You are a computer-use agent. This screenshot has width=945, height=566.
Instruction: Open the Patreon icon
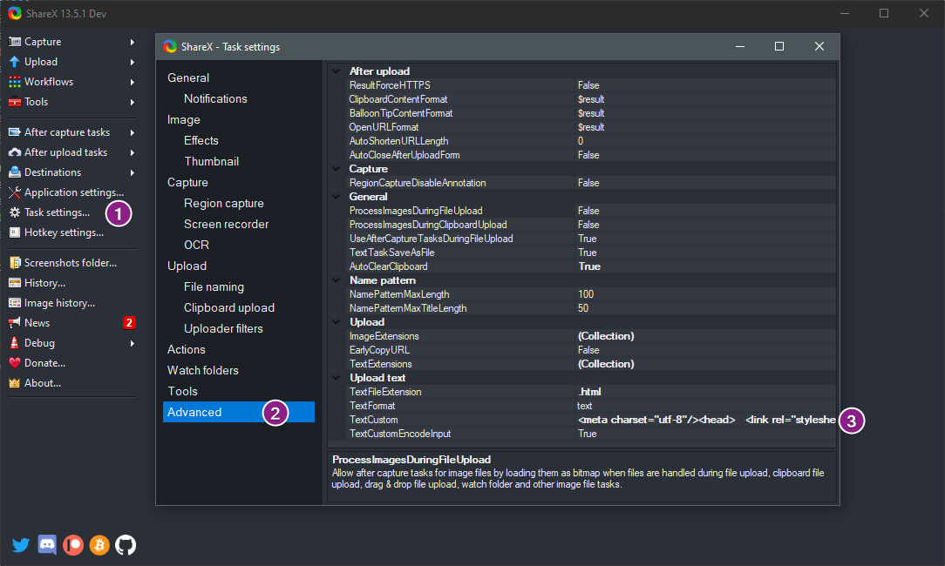(x=73, y=545)
